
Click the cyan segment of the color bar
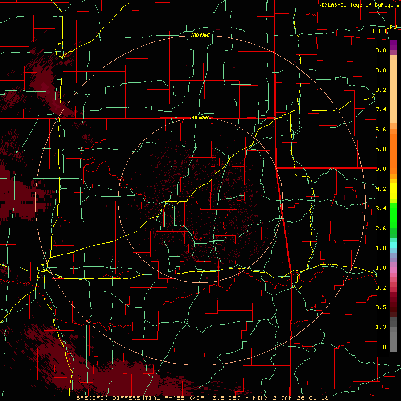pos(393,245)
